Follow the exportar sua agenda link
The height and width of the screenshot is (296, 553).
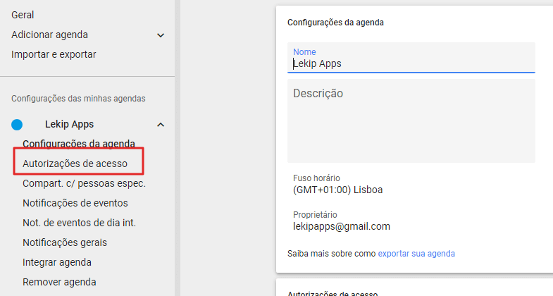click(x=416, y=253)
